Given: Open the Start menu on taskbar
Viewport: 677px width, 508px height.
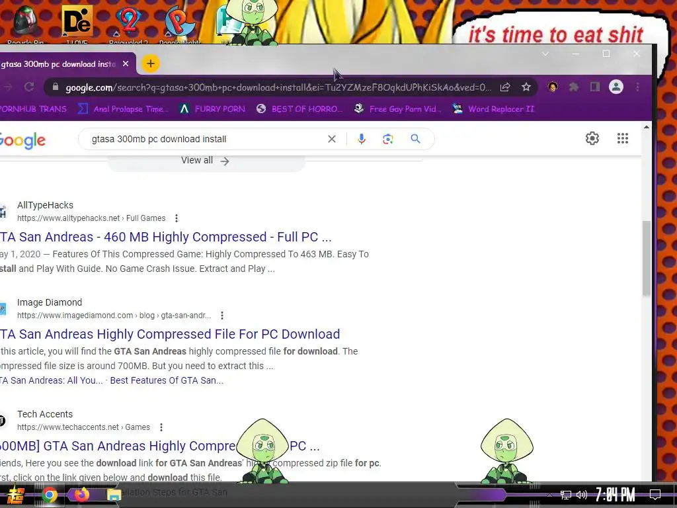Looking at the screenshot, I should 16,495.
